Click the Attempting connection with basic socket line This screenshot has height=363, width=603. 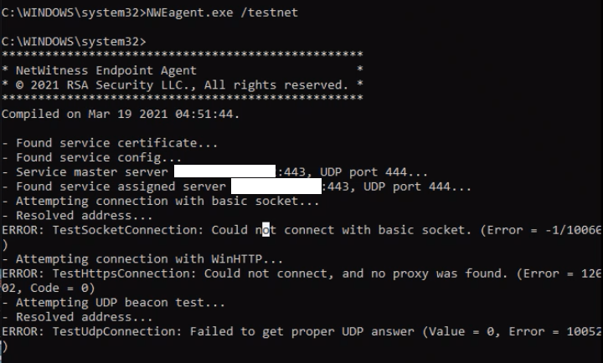click(x=160, y=201)
